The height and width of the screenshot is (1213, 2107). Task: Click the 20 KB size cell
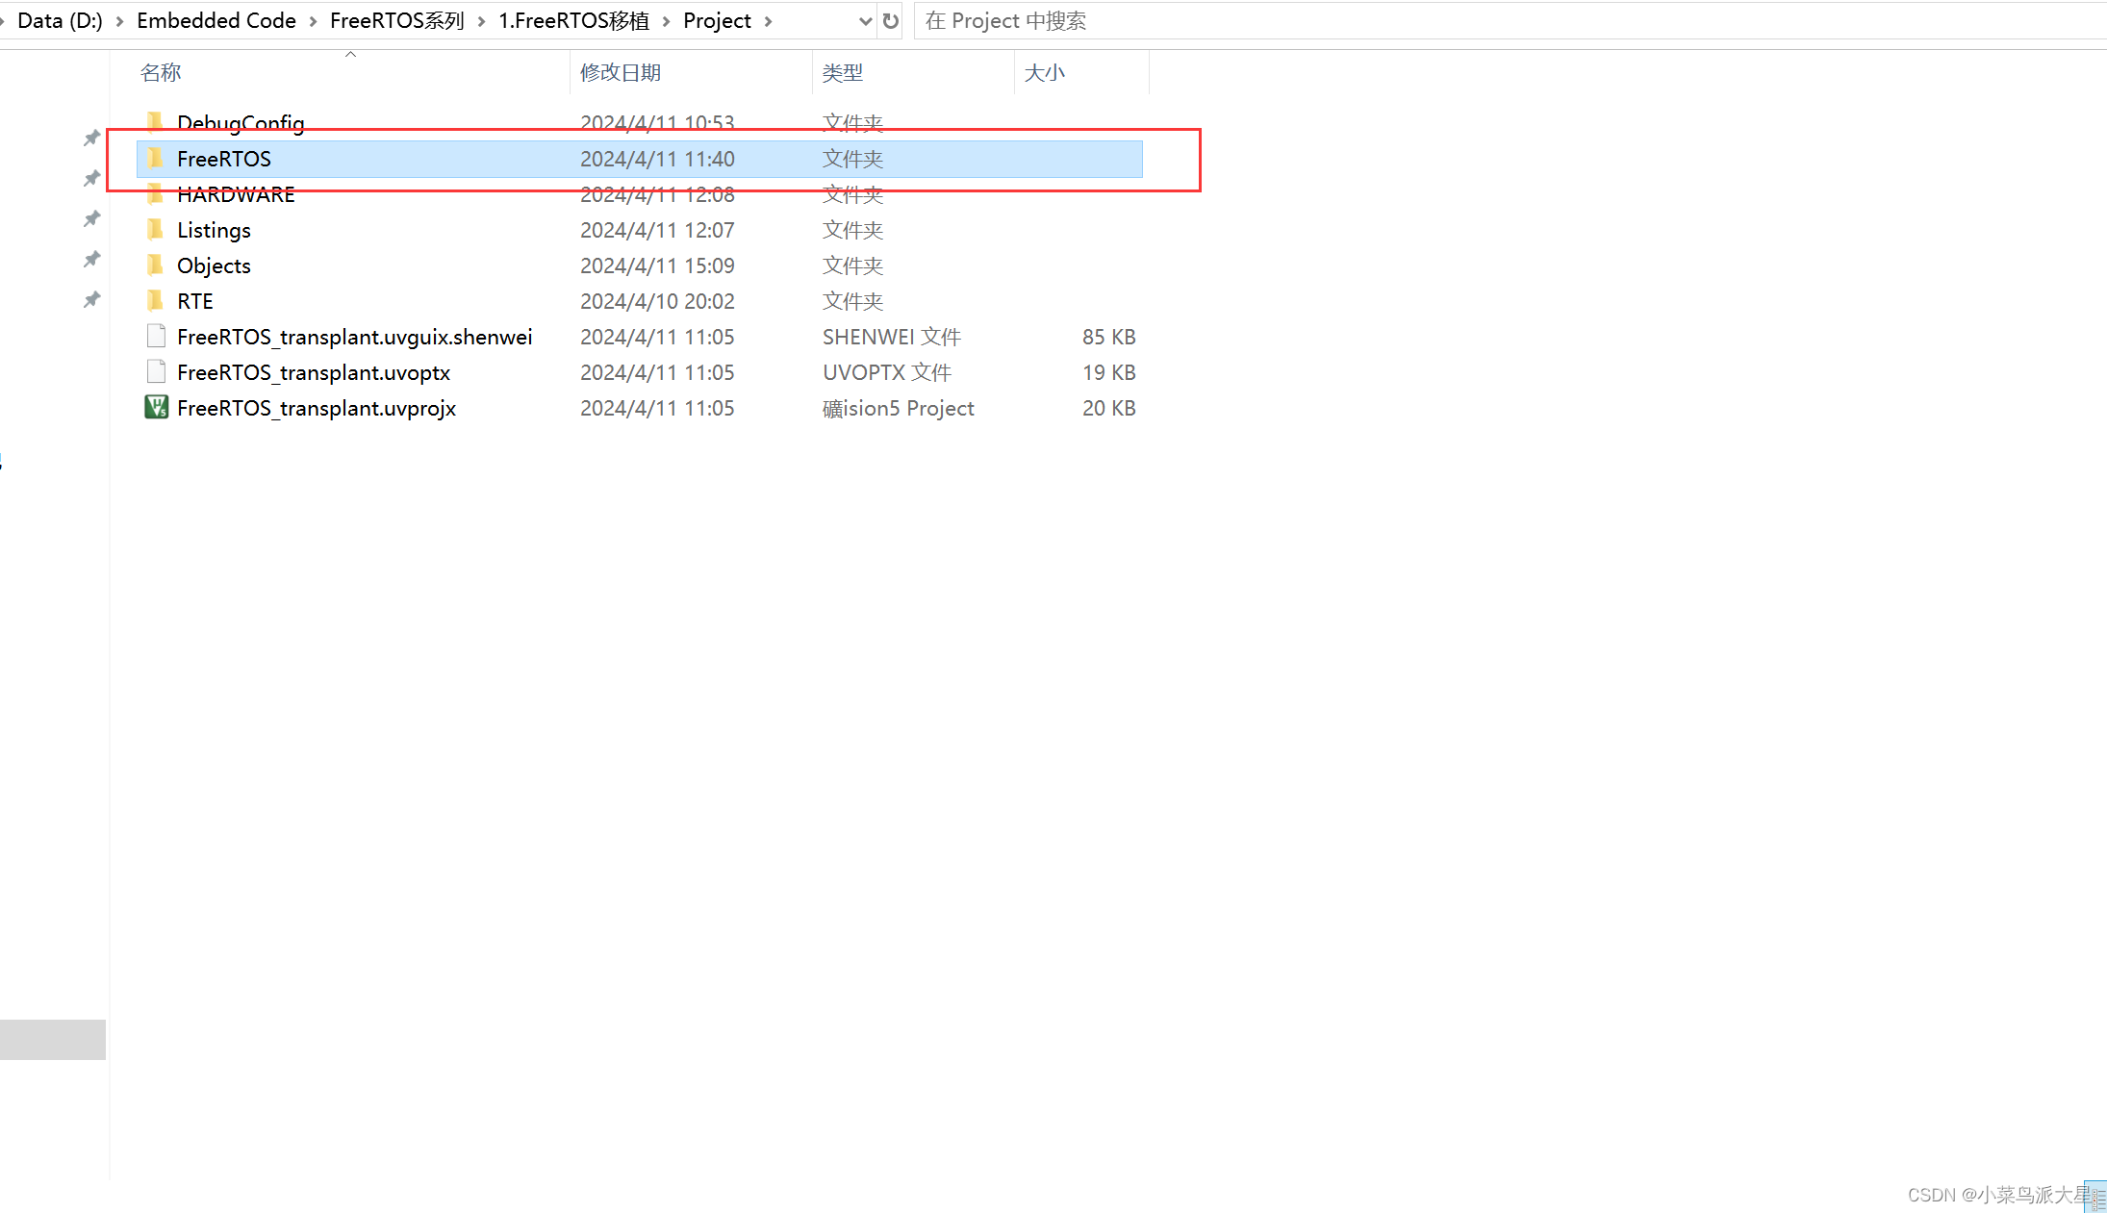coord(1109,408)
